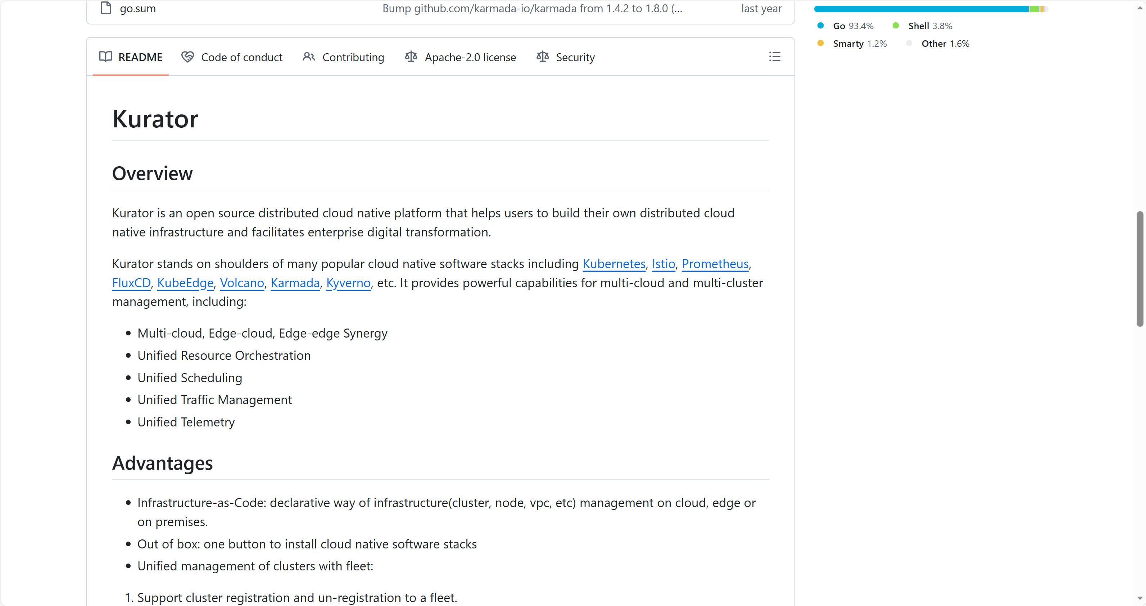This screenshot has height=606, width=1146.
Task: Click the README book icon
Action: (x=105, y=56)
